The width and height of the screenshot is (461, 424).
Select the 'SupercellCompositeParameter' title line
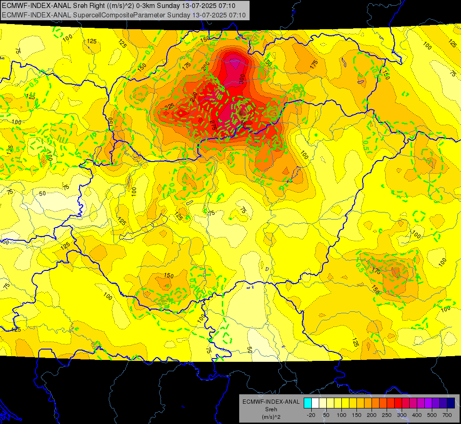[124, 15]
